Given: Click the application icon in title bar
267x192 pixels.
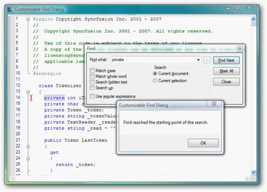Looking at the screenshot, I should pyautogui.click(x=10, y=10).
